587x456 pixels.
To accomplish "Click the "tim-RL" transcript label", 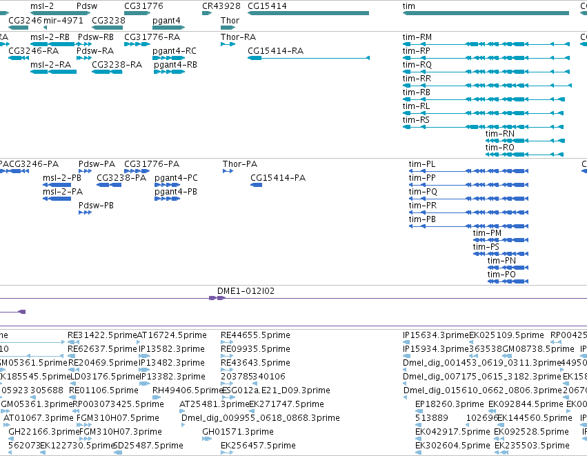I will point(416,106).
